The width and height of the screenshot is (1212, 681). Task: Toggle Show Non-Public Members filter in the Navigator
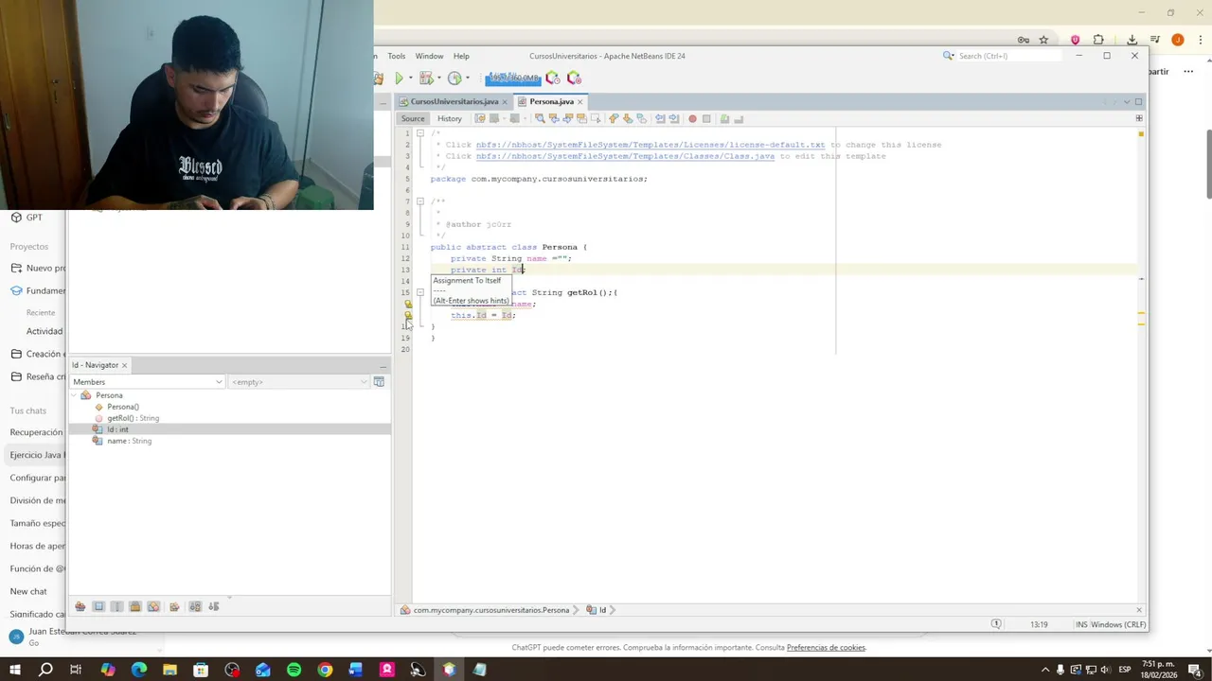[x=134, y=606]
